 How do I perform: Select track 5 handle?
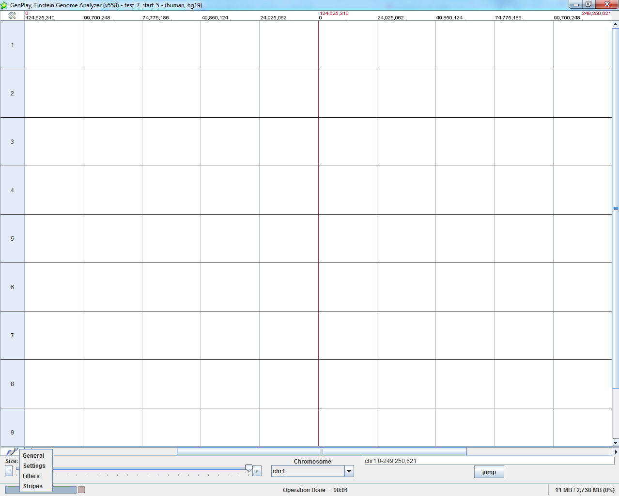coord(12,239)
